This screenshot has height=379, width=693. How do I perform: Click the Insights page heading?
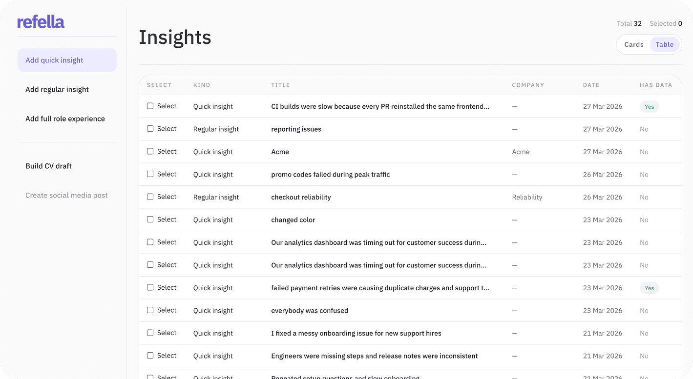[x=175, y=37]
